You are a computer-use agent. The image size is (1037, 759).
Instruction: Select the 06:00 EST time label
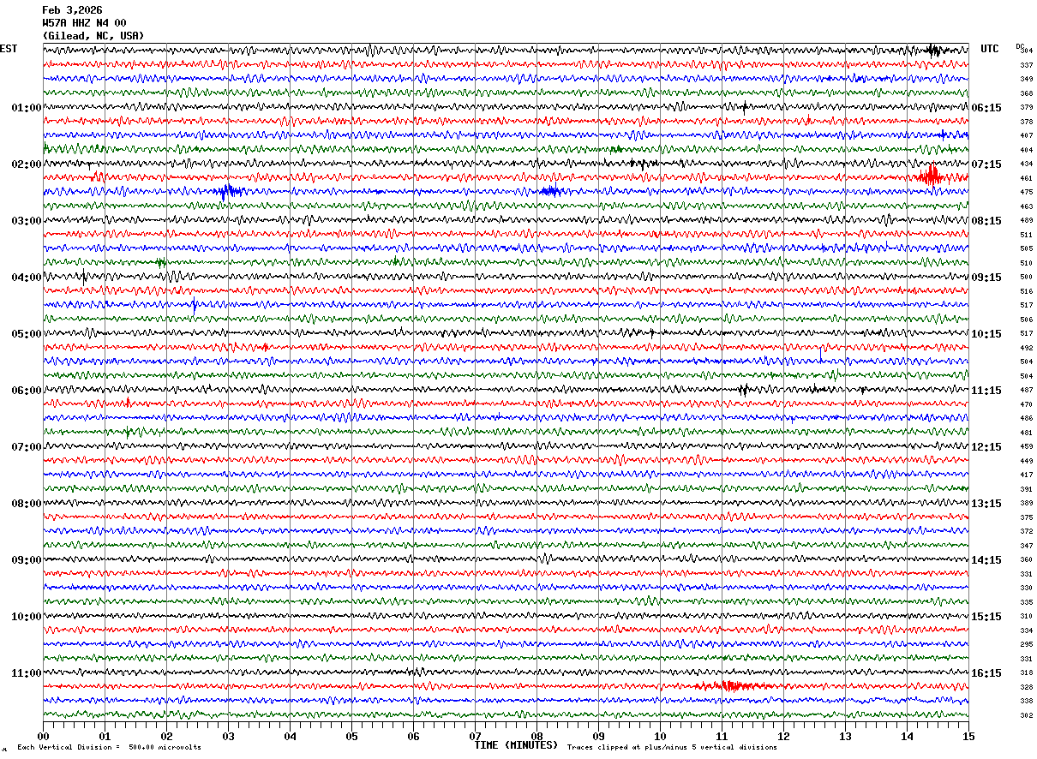click(x=27, y=391)
